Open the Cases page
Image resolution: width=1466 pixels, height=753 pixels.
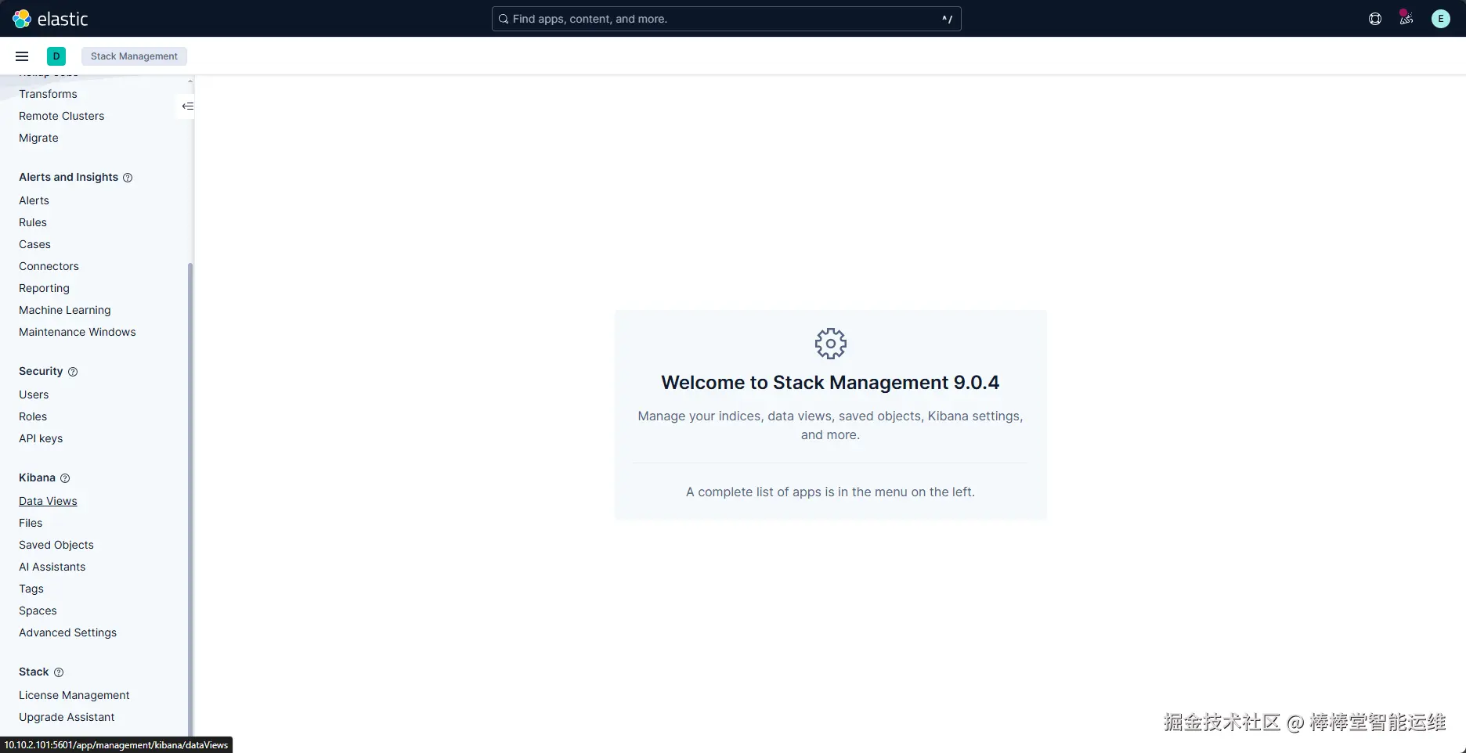[x=34, y=244]
